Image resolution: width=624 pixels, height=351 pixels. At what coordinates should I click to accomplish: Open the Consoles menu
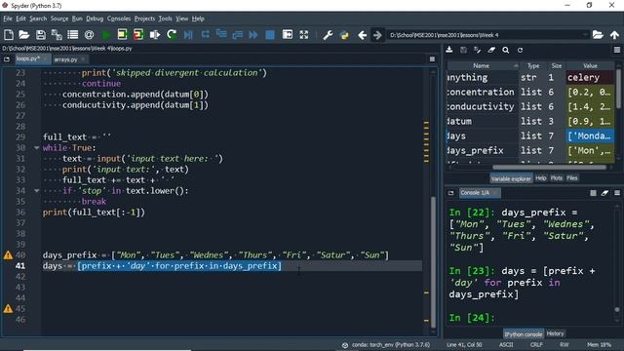click(x=119, y=19)
